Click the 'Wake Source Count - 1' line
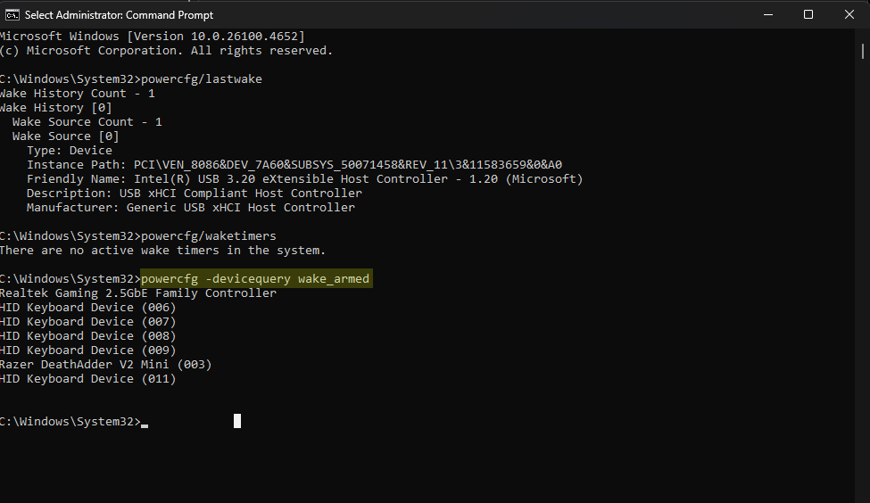 87,122
